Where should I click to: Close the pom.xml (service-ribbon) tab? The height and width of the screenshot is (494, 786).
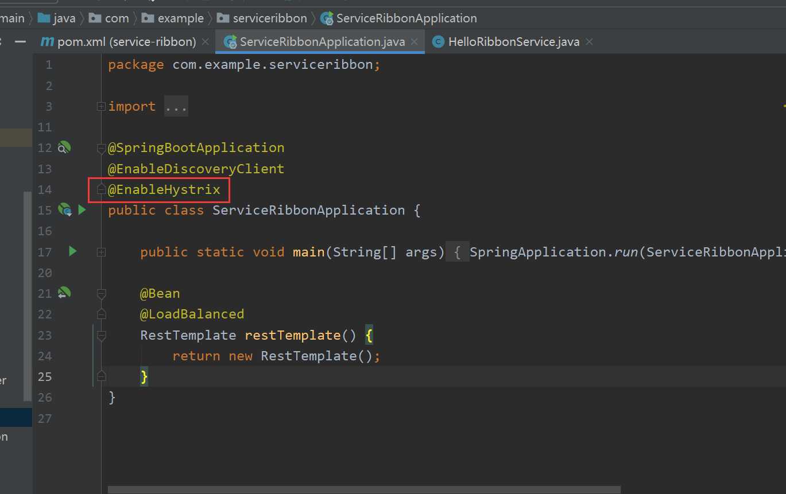tap(206, 42)
